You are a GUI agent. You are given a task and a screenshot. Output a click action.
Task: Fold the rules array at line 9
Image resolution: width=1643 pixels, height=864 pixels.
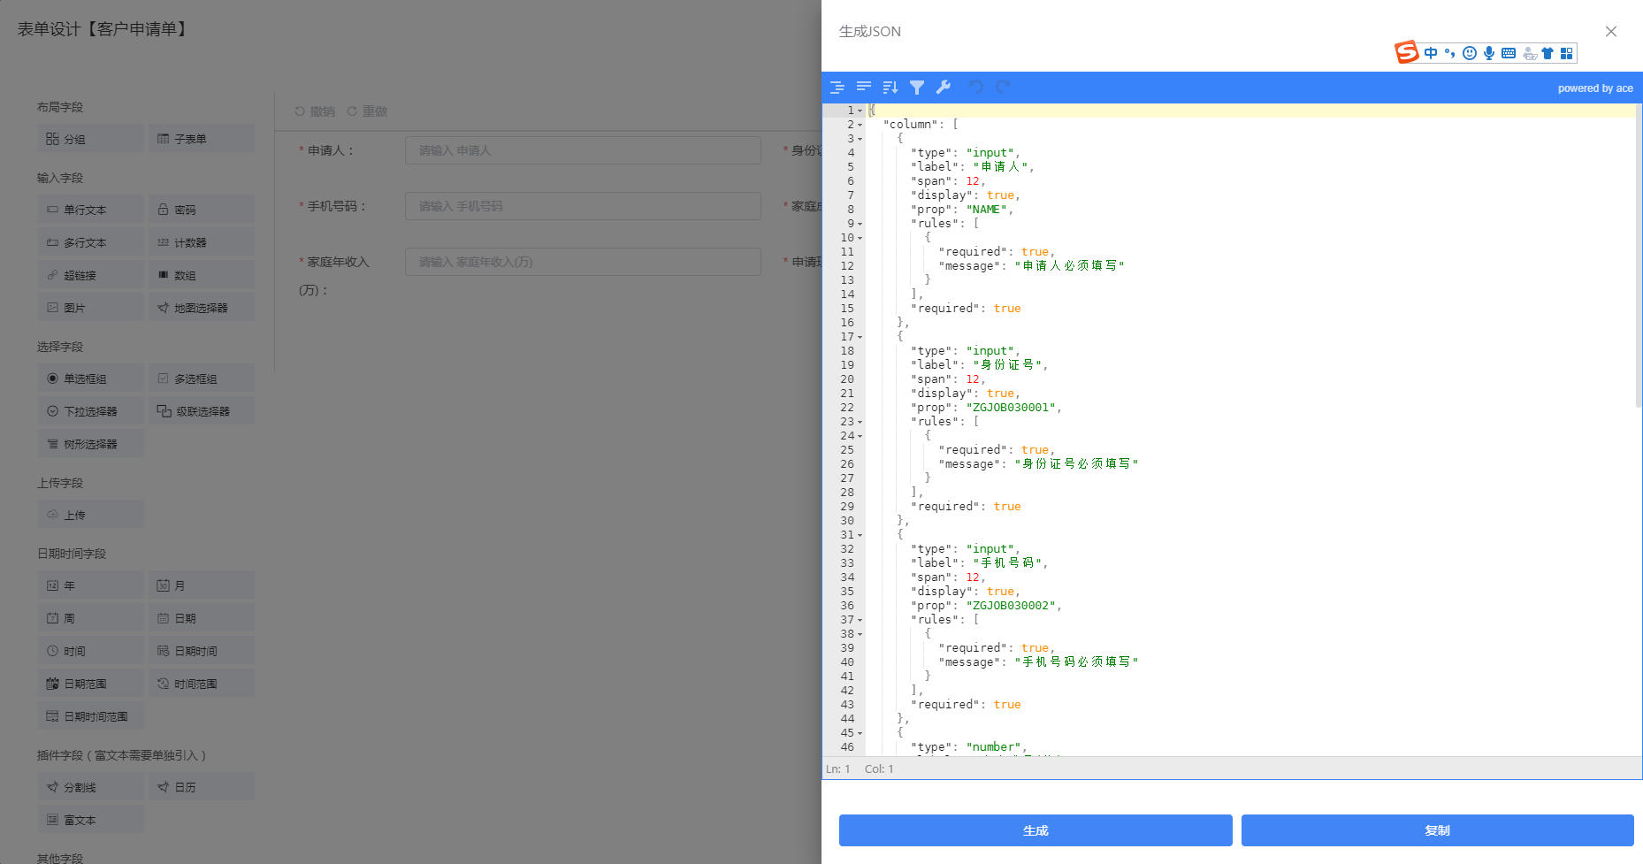coord(860,224)
